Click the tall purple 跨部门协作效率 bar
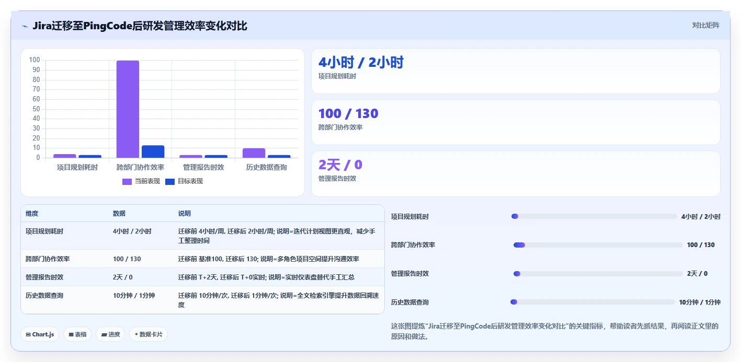 [x=128, y=109]
